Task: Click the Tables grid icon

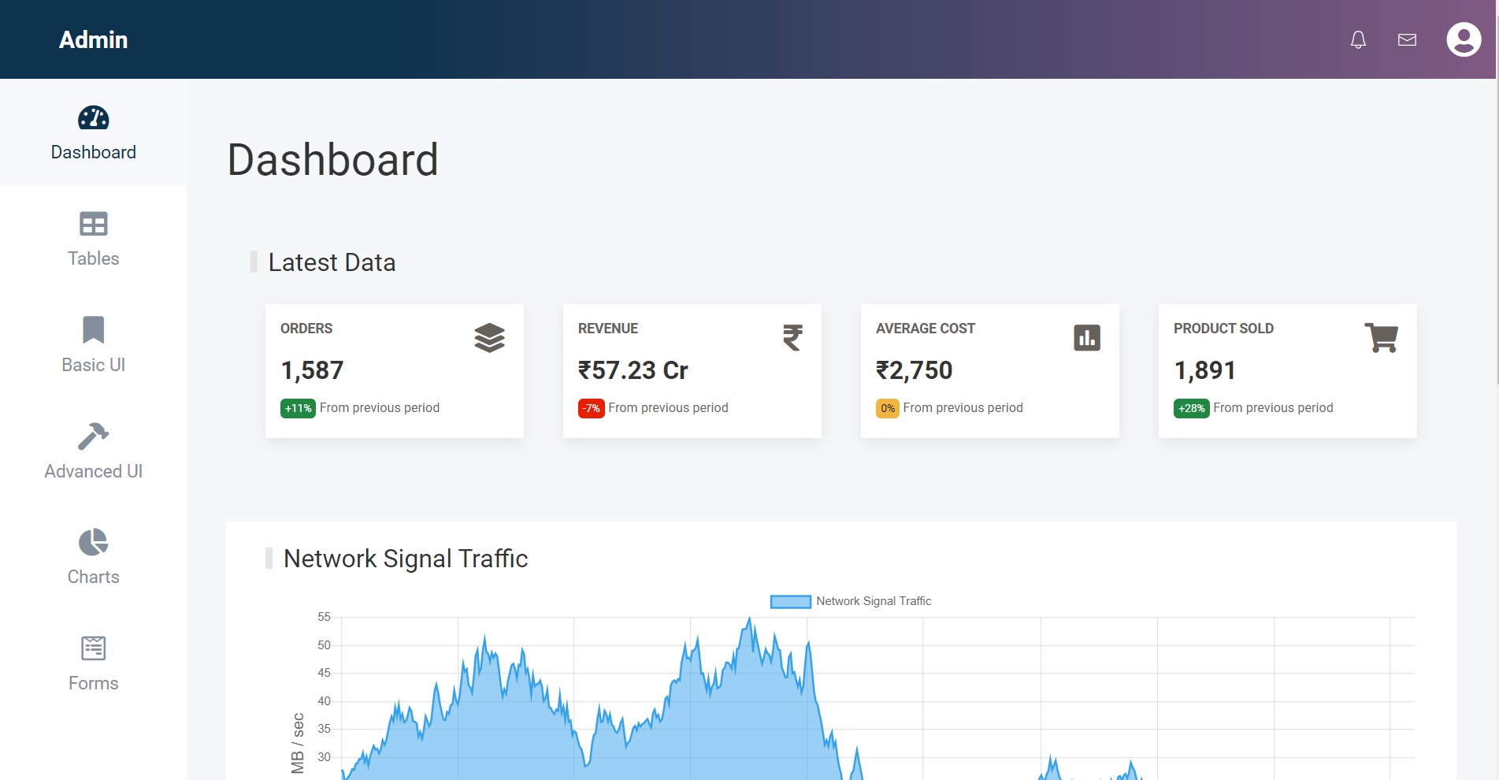Action: click(93, 225)
